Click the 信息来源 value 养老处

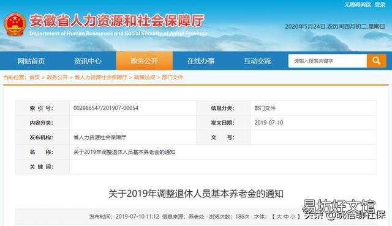pyautogui.click(x=196, y=216)
